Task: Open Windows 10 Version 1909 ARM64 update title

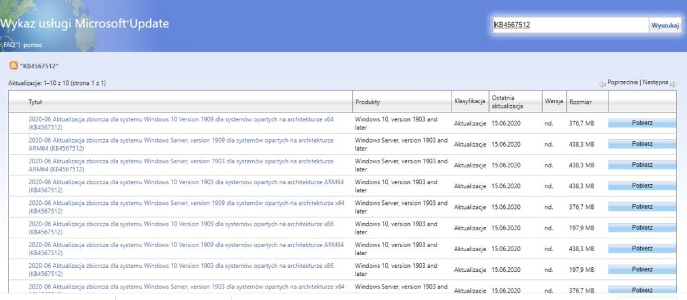Action: [x=187, y=249]
